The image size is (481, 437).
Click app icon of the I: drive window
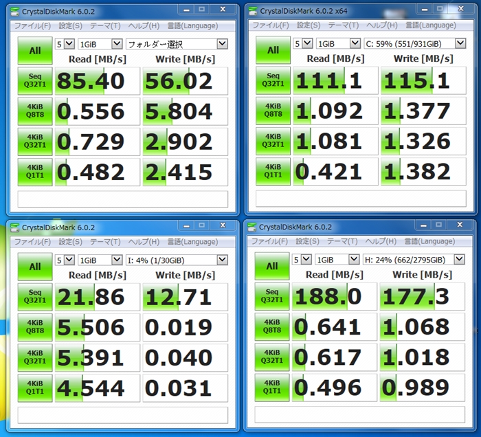(14, 227)
